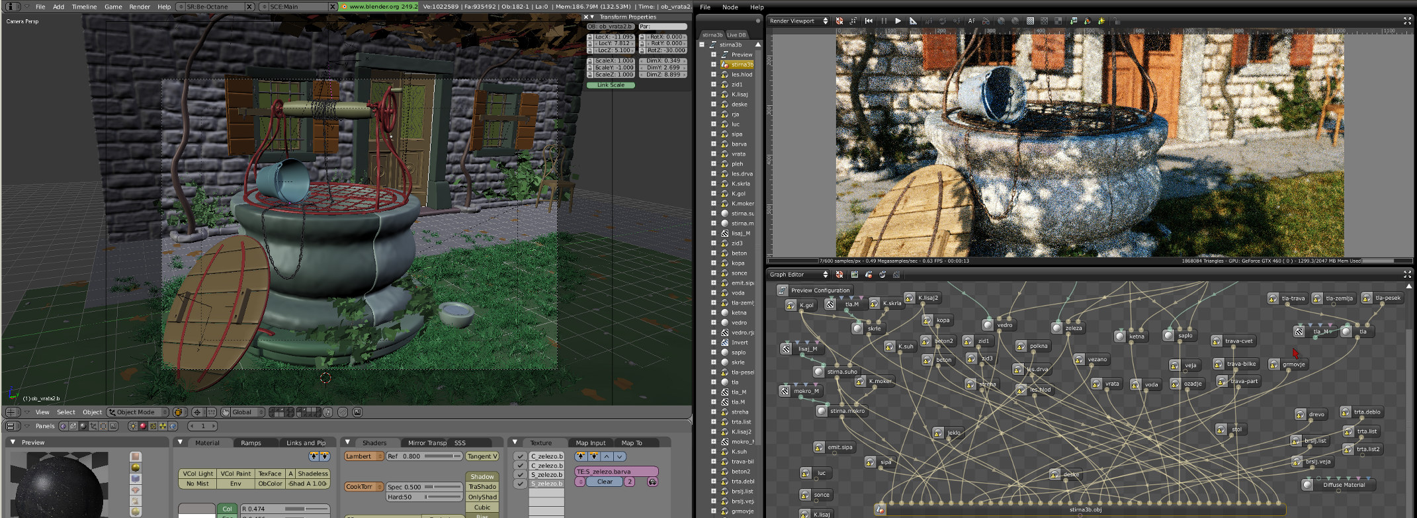Switch to the Live DB tab
This screenshot has width=1417, height=518.
coord(736,35)
